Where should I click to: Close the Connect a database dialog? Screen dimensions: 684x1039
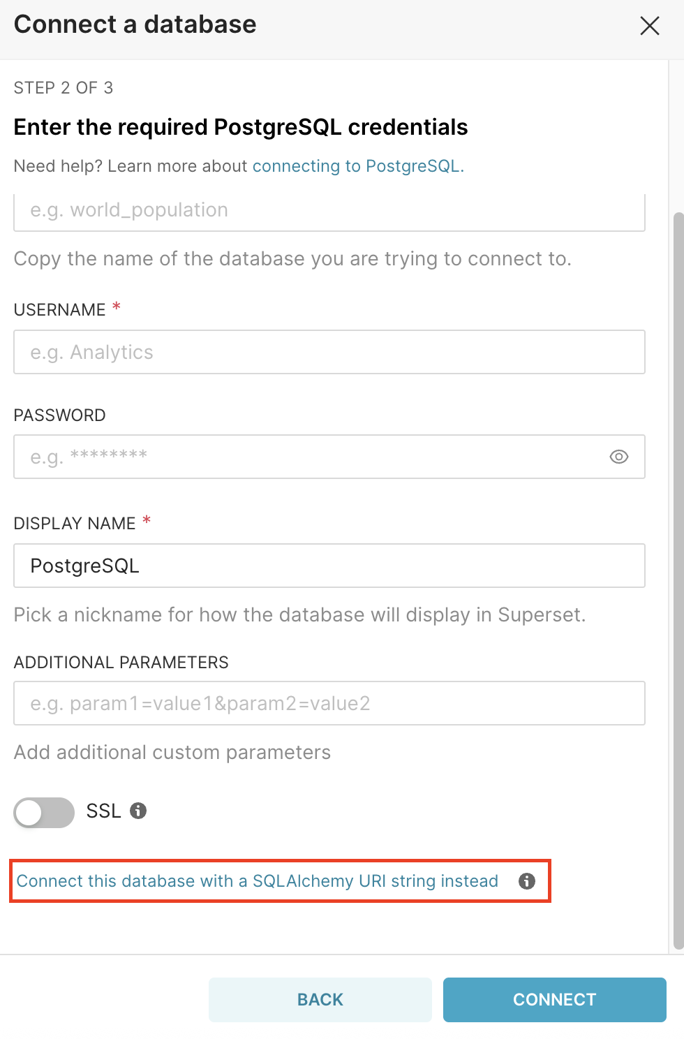pyautogui.click(x=649, y=26)
